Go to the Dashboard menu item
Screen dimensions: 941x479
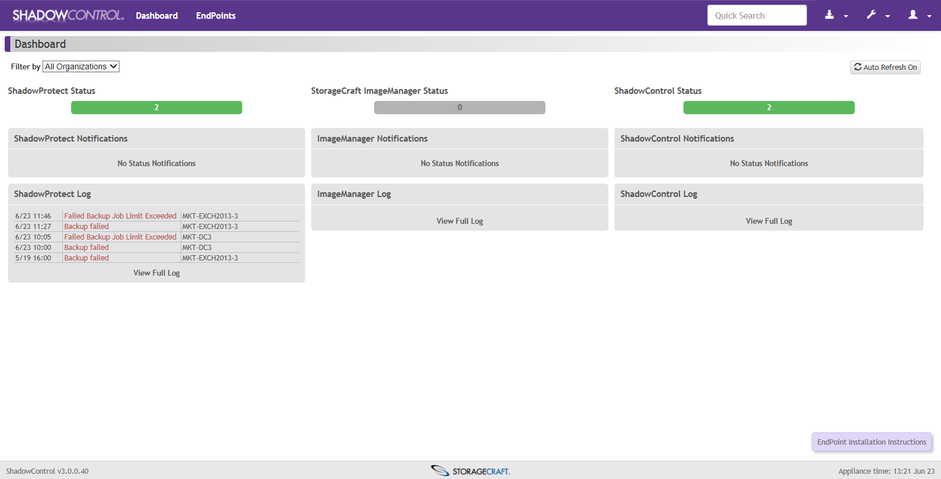[x=157, y=16]
